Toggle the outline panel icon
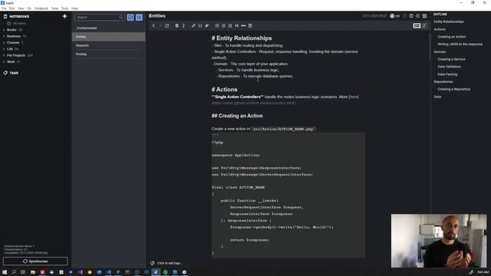Screen dimensions: 491x276 [x=424, y=16]
